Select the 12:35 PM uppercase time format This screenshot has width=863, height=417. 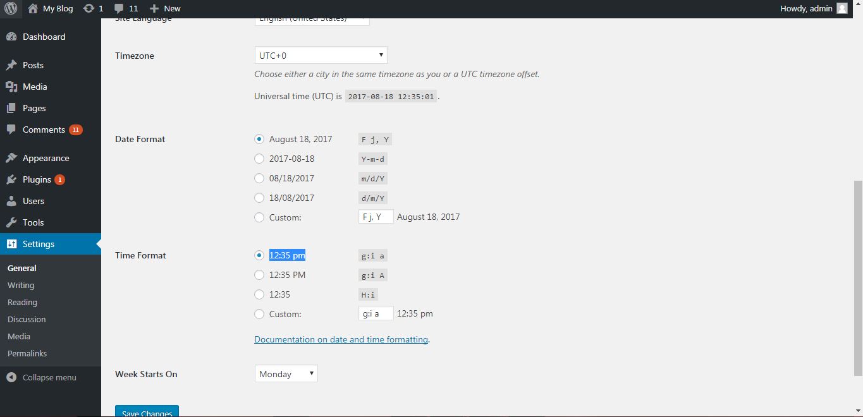coord(259,275)
